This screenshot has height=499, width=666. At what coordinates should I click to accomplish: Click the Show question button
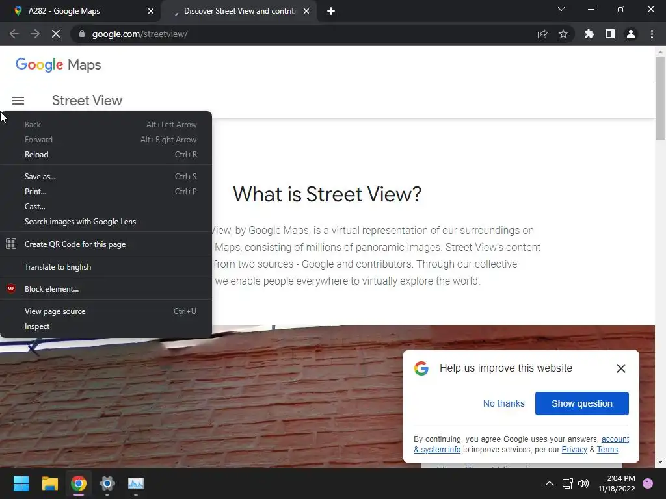582,403
